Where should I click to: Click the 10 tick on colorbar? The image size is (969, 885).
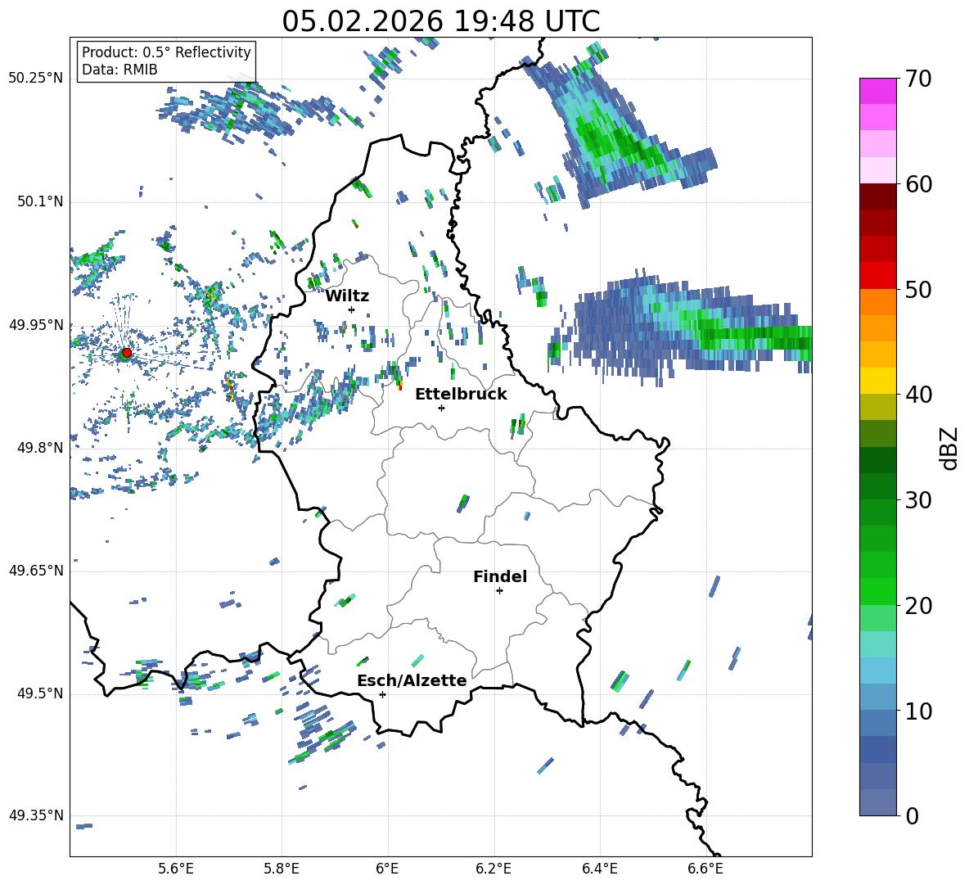pos(918,711)
